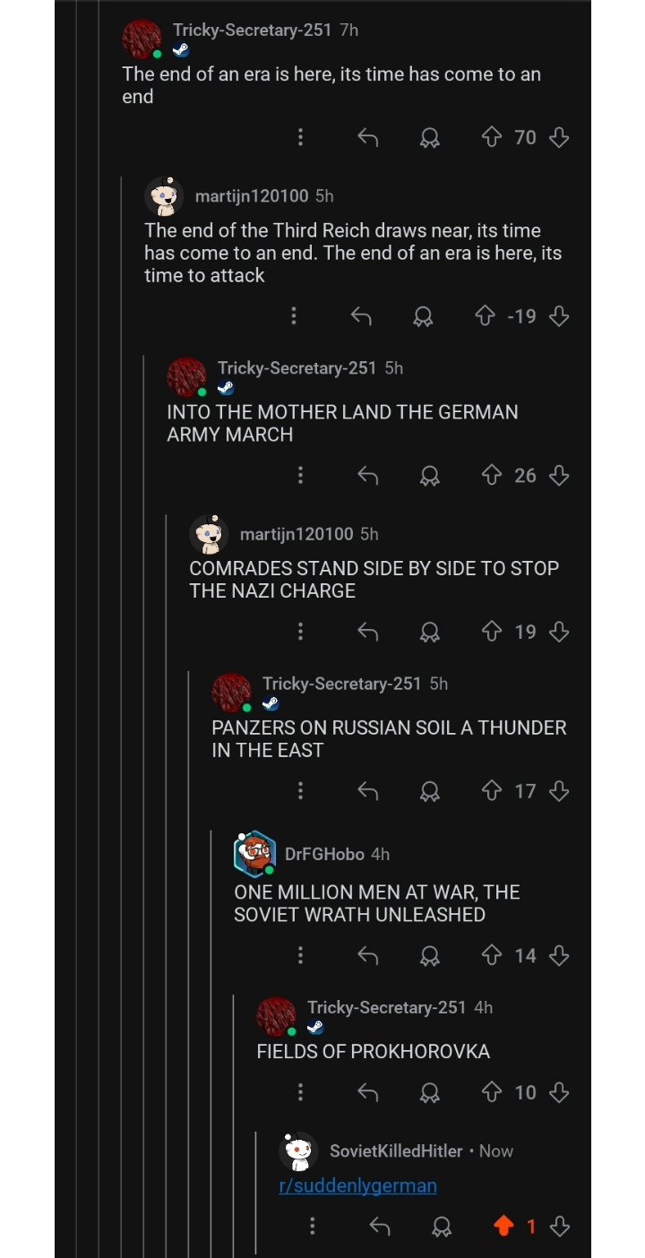View martijn120100's snoo avatar on first reply
The image size is (645, 1258).
pos(164,196)
